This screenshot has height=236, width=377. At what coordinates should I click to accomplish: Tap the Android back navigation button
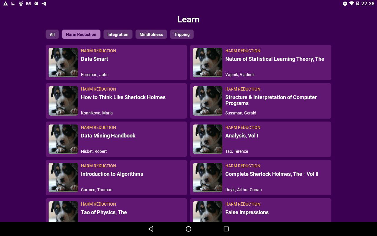coord(151,229)
